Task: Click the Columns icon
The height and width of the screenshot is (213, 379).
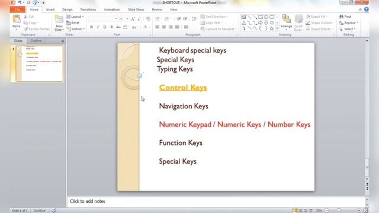Action: coord(187,27)
